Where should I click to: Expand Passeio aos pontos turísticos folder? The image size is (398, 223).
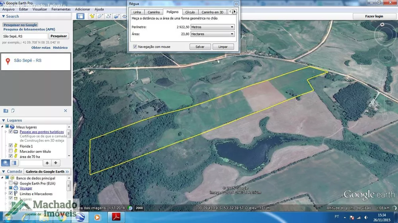click(6, 132)
